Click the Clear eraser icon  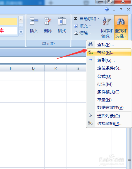tap(76, 33)
